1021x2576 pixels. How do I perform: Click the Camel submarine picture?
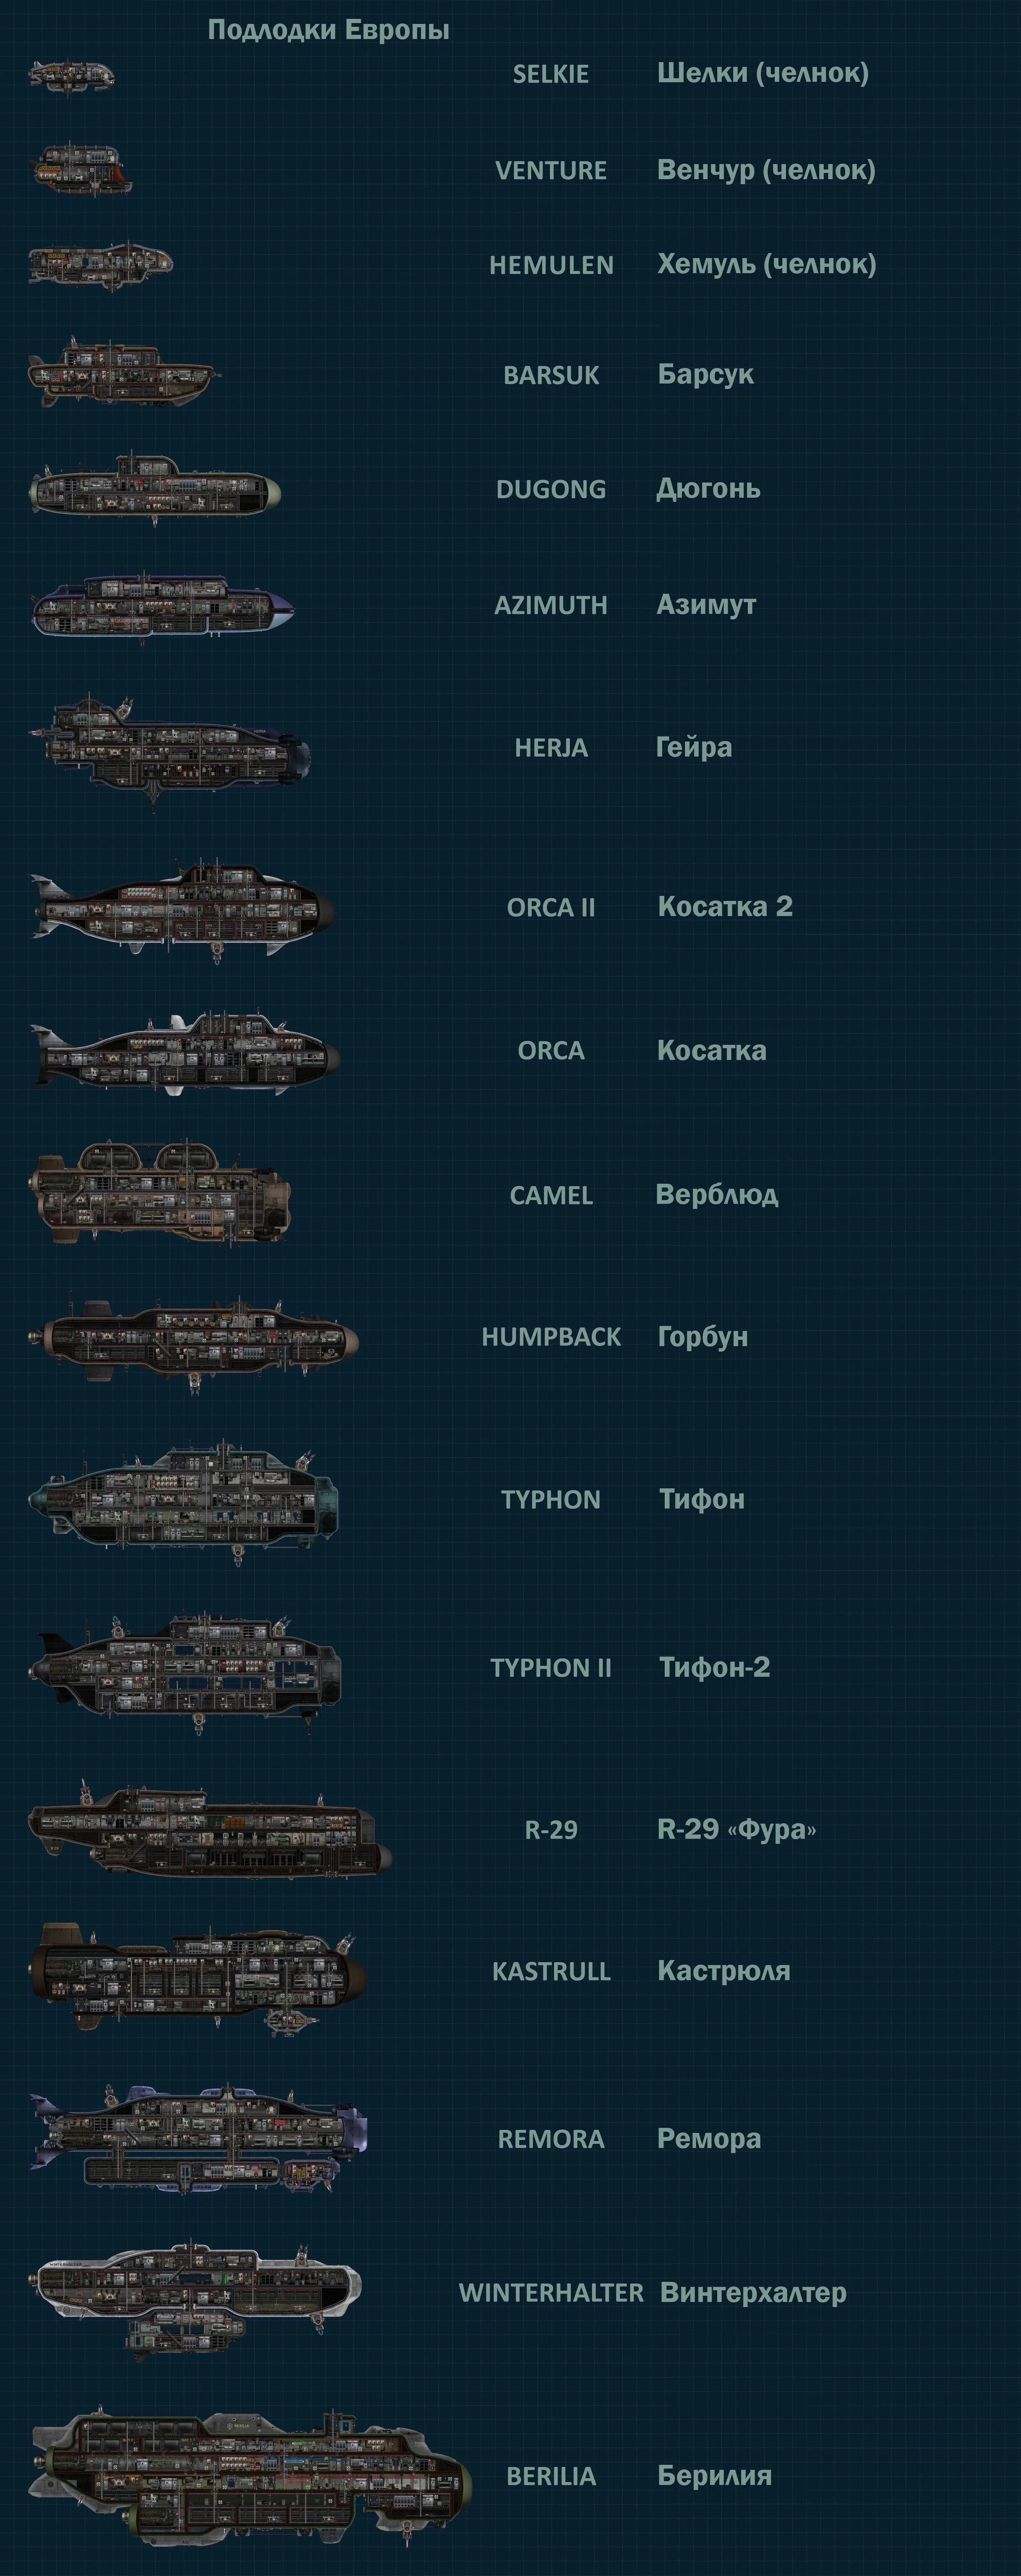(x=160, y=1193)
